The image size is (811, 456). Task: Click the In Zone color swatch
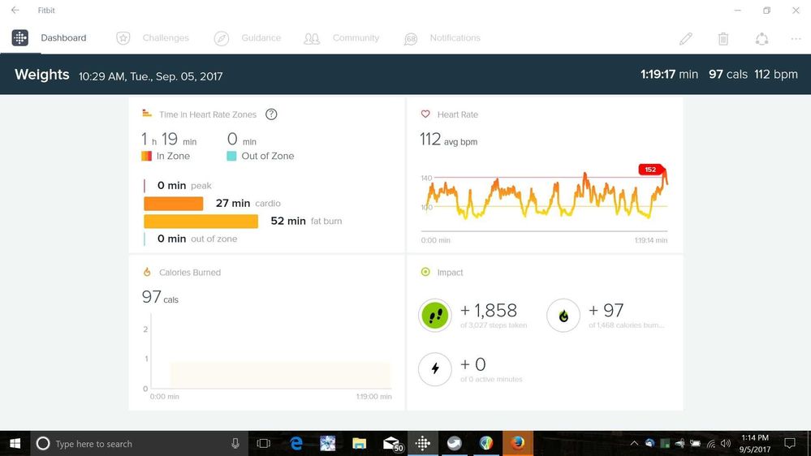(x=146, y=156)
